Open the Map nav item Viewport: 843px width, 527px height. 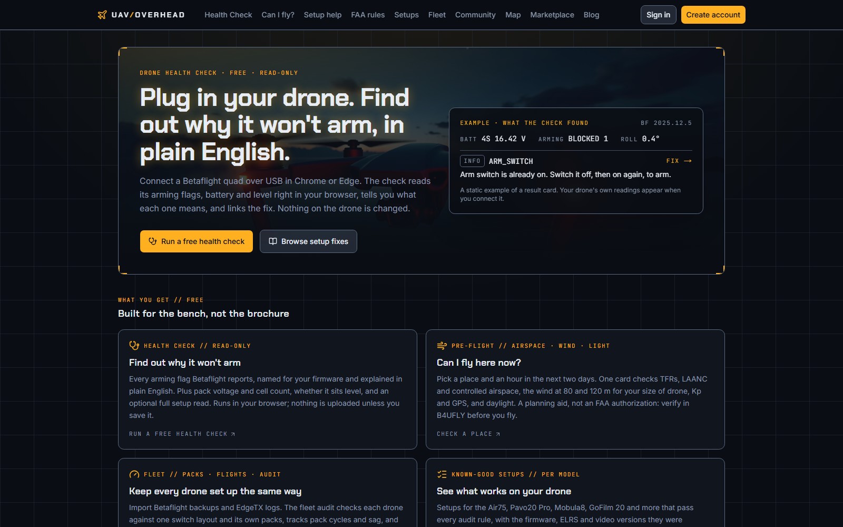513,15
